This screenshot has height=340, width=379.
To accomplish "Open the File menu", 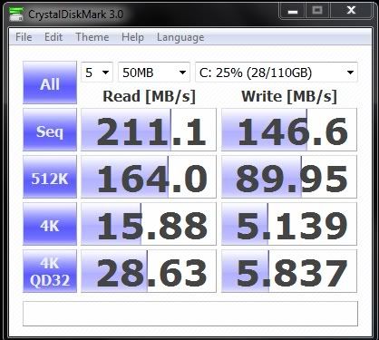I will tap(24, 37).
